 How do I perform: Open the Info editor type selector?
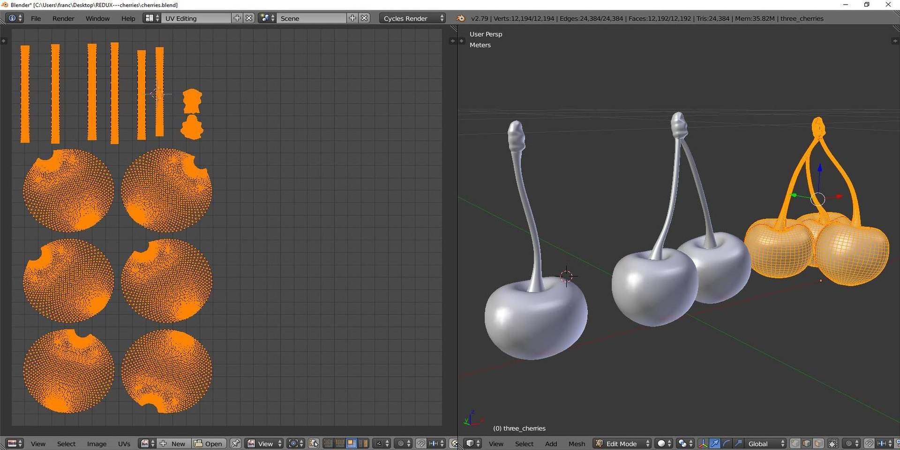point(15,18)
